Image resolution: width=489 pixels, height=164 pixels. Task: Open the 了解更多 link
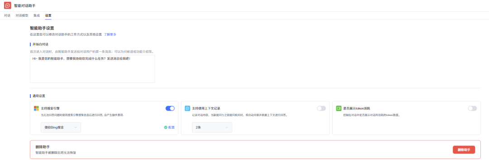coord(110,34)
